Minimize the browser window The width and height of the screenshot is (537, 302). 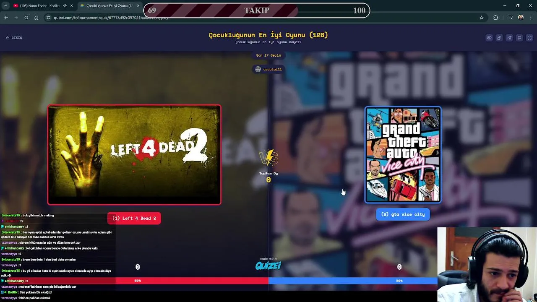(x=505, y=6)
